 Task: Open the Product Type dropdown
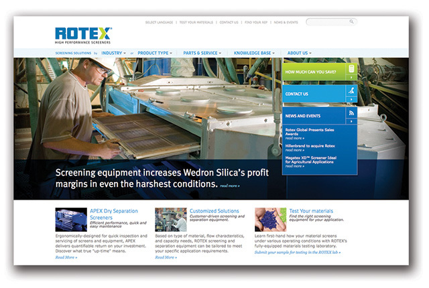coord(156,52)
